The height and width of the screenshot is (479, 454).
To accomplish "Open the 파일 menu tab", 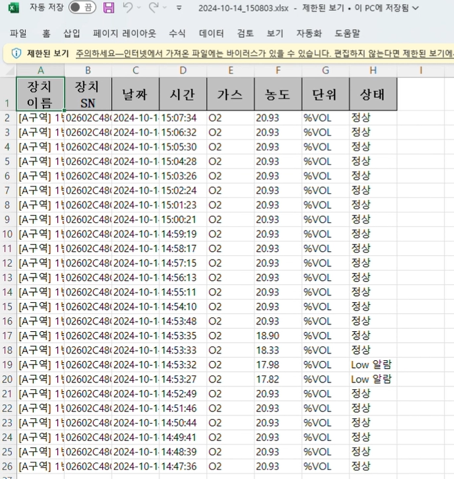I will point(19,33).
